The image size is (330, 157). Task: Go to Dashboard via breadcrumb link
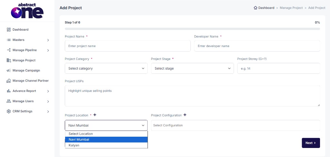[266, 8]
